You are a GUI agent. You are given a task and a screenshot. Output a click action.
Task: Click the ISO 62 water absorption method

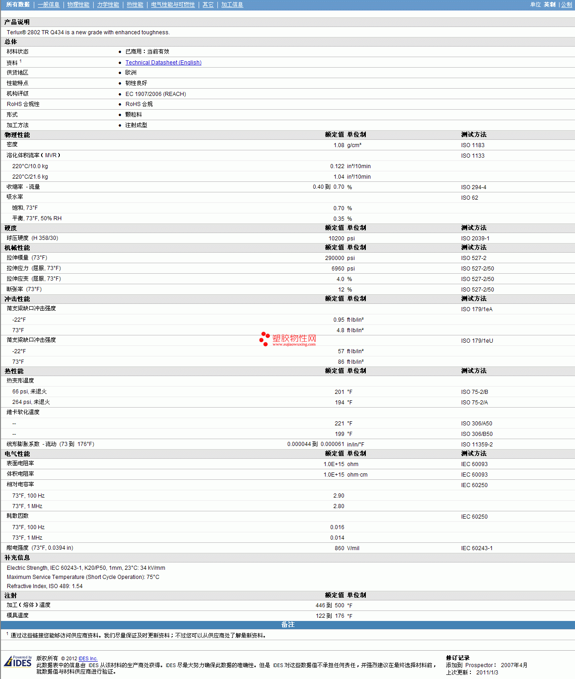point(469,198)
